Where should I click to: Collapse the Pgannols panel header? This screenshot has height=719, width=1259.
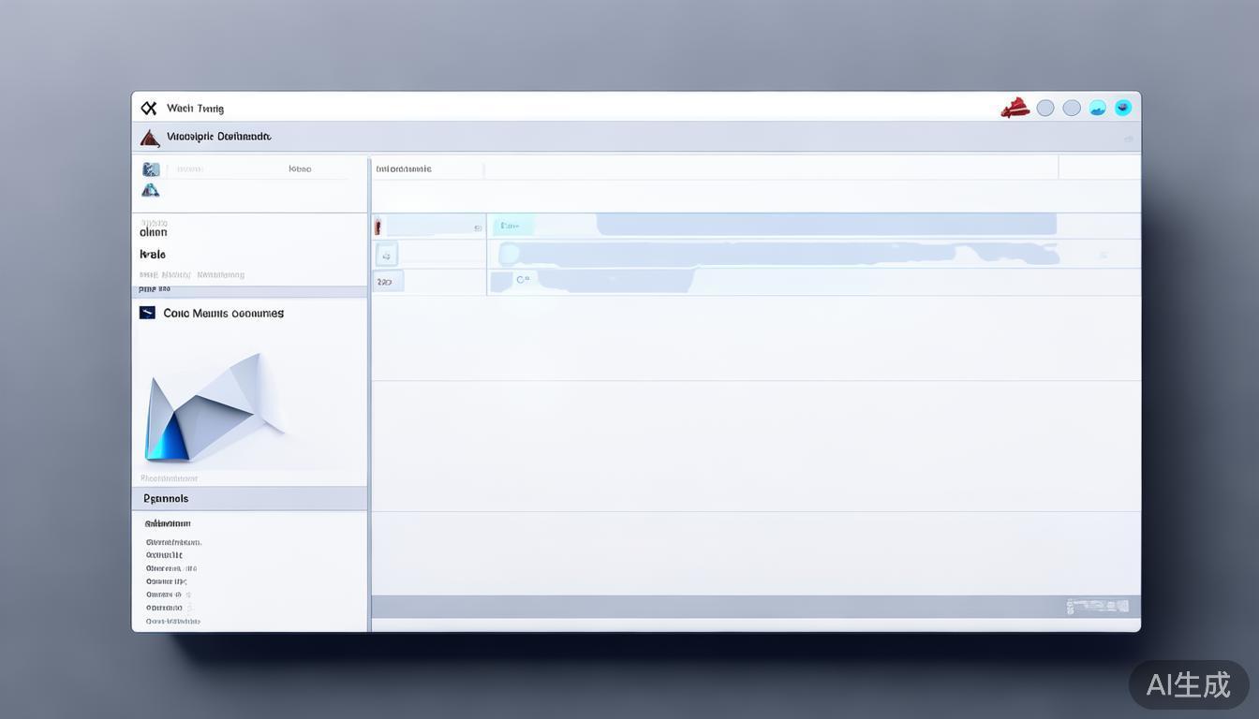pyautogui.click(x=249, y=499)
